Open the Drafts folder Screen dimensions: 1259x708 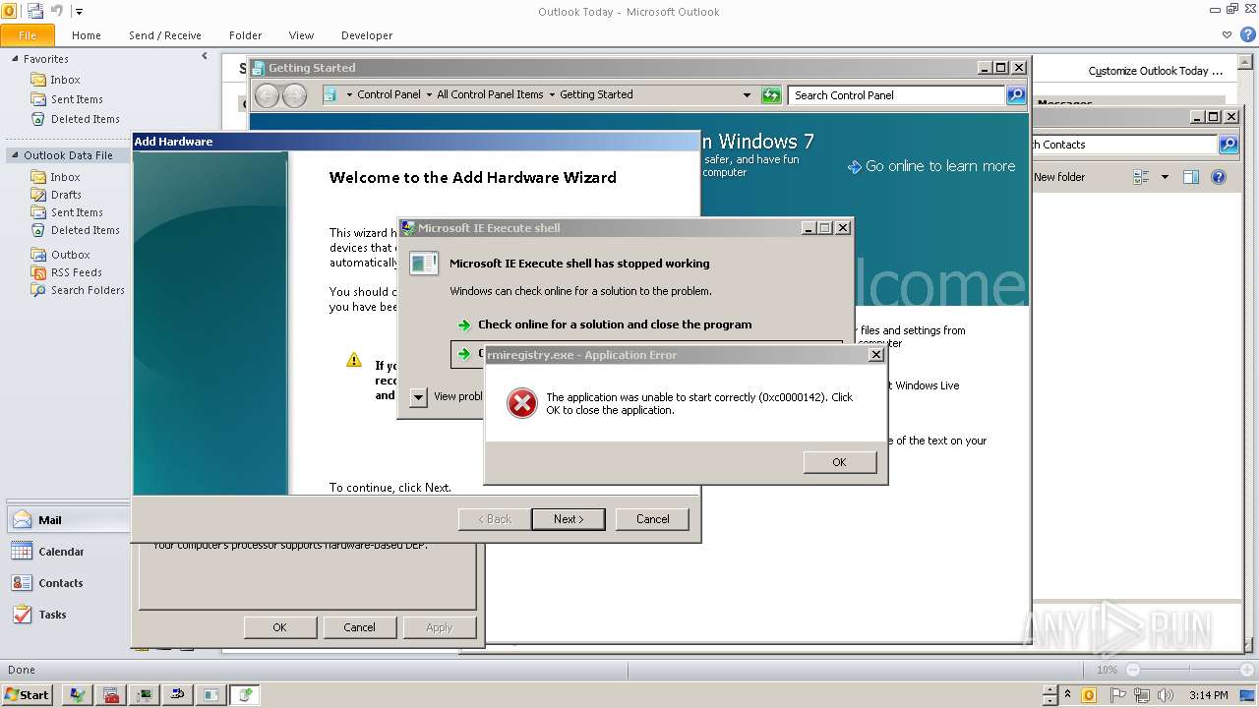click(66, 195)
